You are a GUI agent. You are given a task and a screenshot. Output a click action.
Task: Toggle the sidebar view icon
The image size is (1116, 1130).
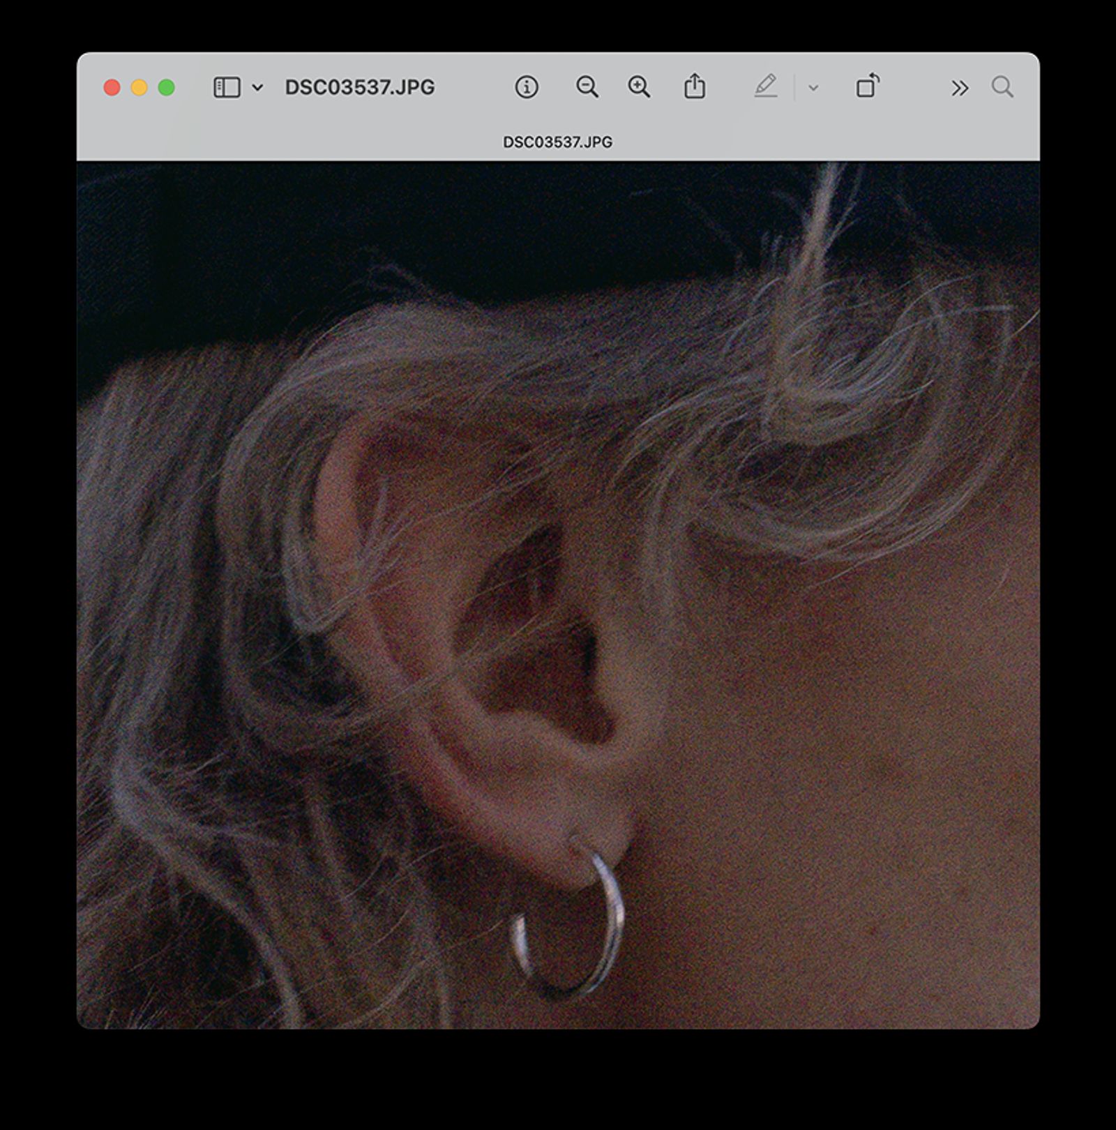click(227, 87)
